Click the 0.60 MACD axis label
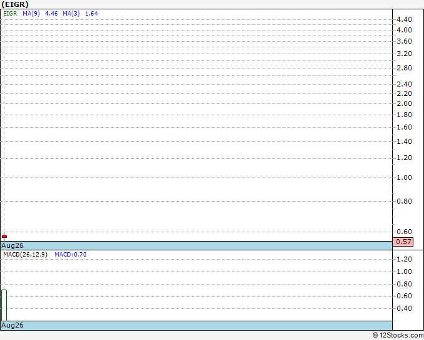424x340 pixels. pyautogui.click(x=404, y=296)
